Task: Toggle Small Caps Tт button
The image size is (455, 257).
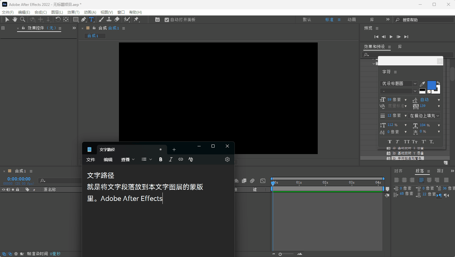Action: coord(415,142)
